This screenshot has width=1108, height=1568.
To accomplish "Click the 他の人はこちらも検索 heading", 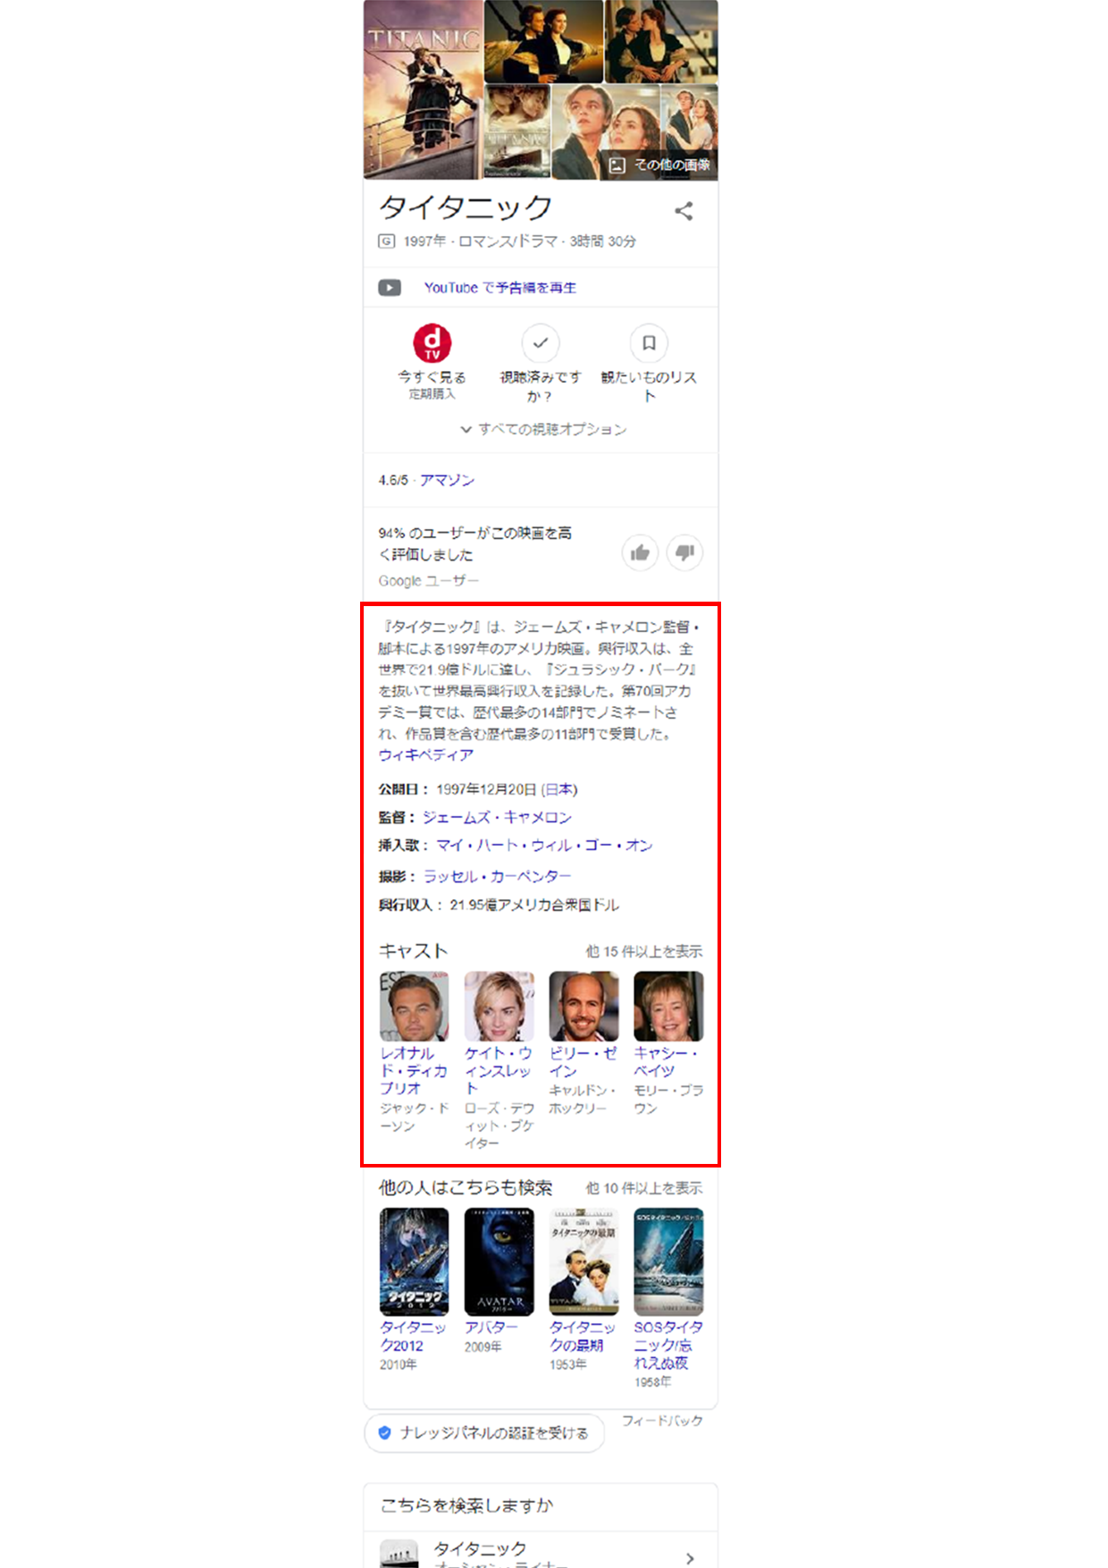I will [x=466, y=1187].
